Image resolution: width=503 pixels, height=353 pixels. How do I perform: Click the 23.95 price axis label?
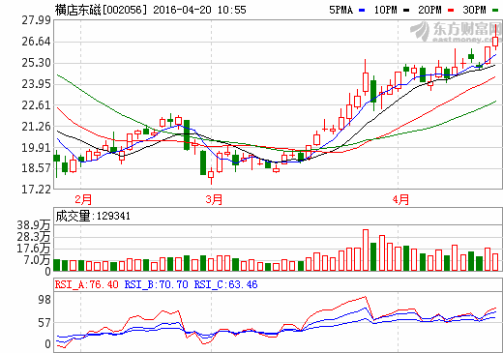pos(36,84)
